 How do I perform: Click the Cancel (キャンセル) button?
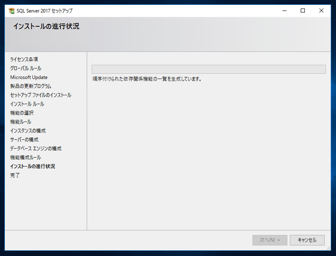[x=307, y=240]
